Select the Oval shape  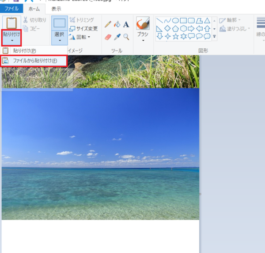[x=175, y=21]
